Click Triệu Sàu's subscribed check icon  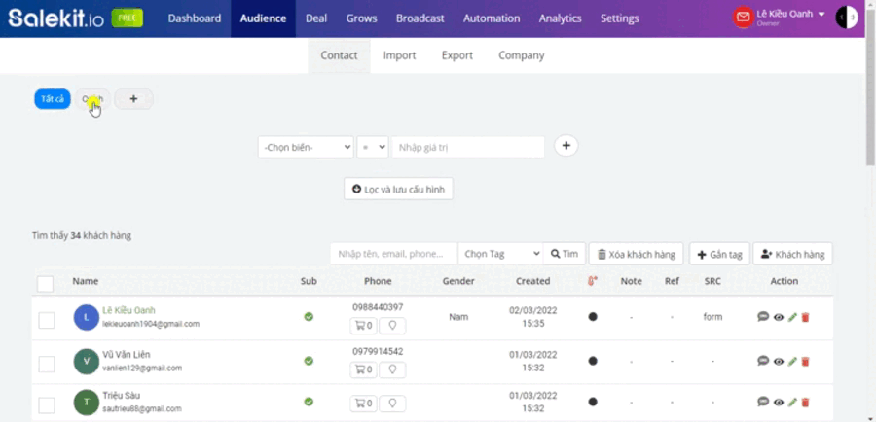(309, 402)
